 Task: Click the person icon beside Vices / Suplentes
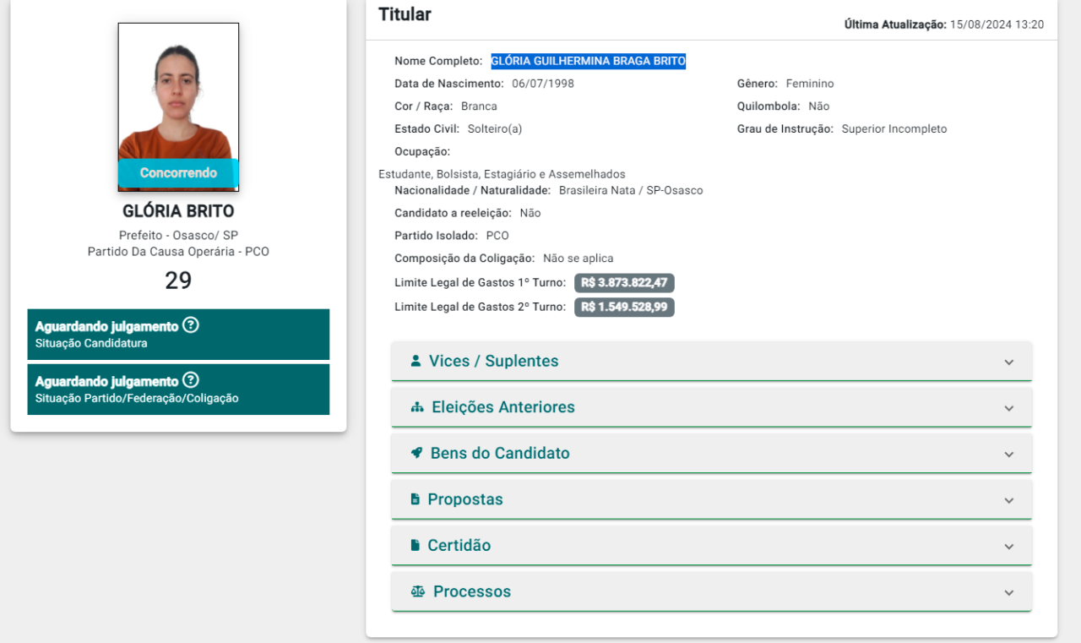tap(416, 361)
